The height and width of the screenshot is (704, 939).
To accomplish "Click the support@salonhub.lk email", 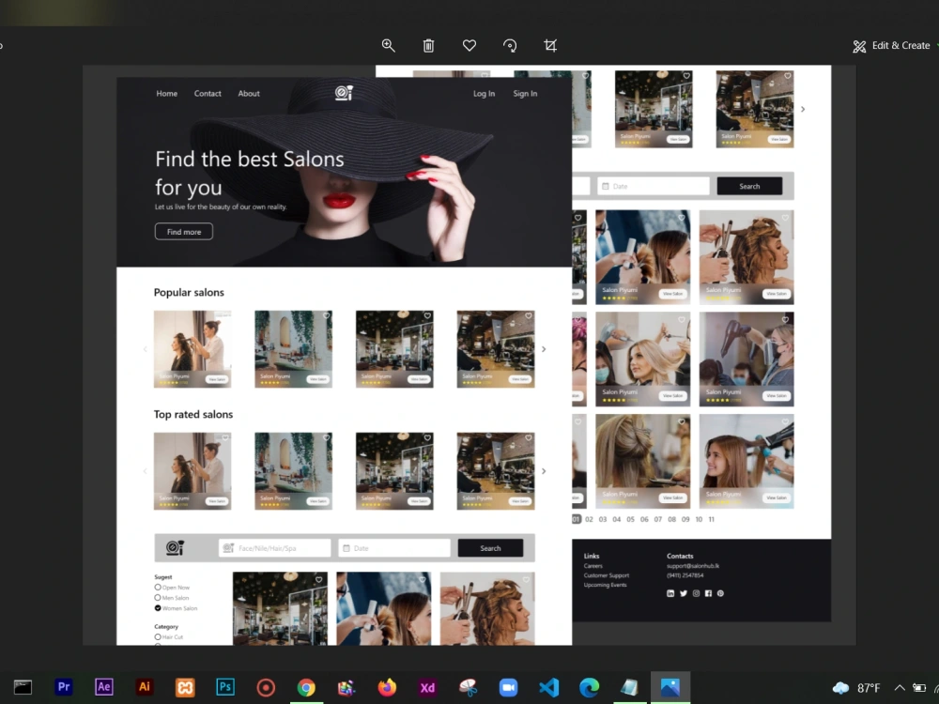I will [x=693, y=566].
